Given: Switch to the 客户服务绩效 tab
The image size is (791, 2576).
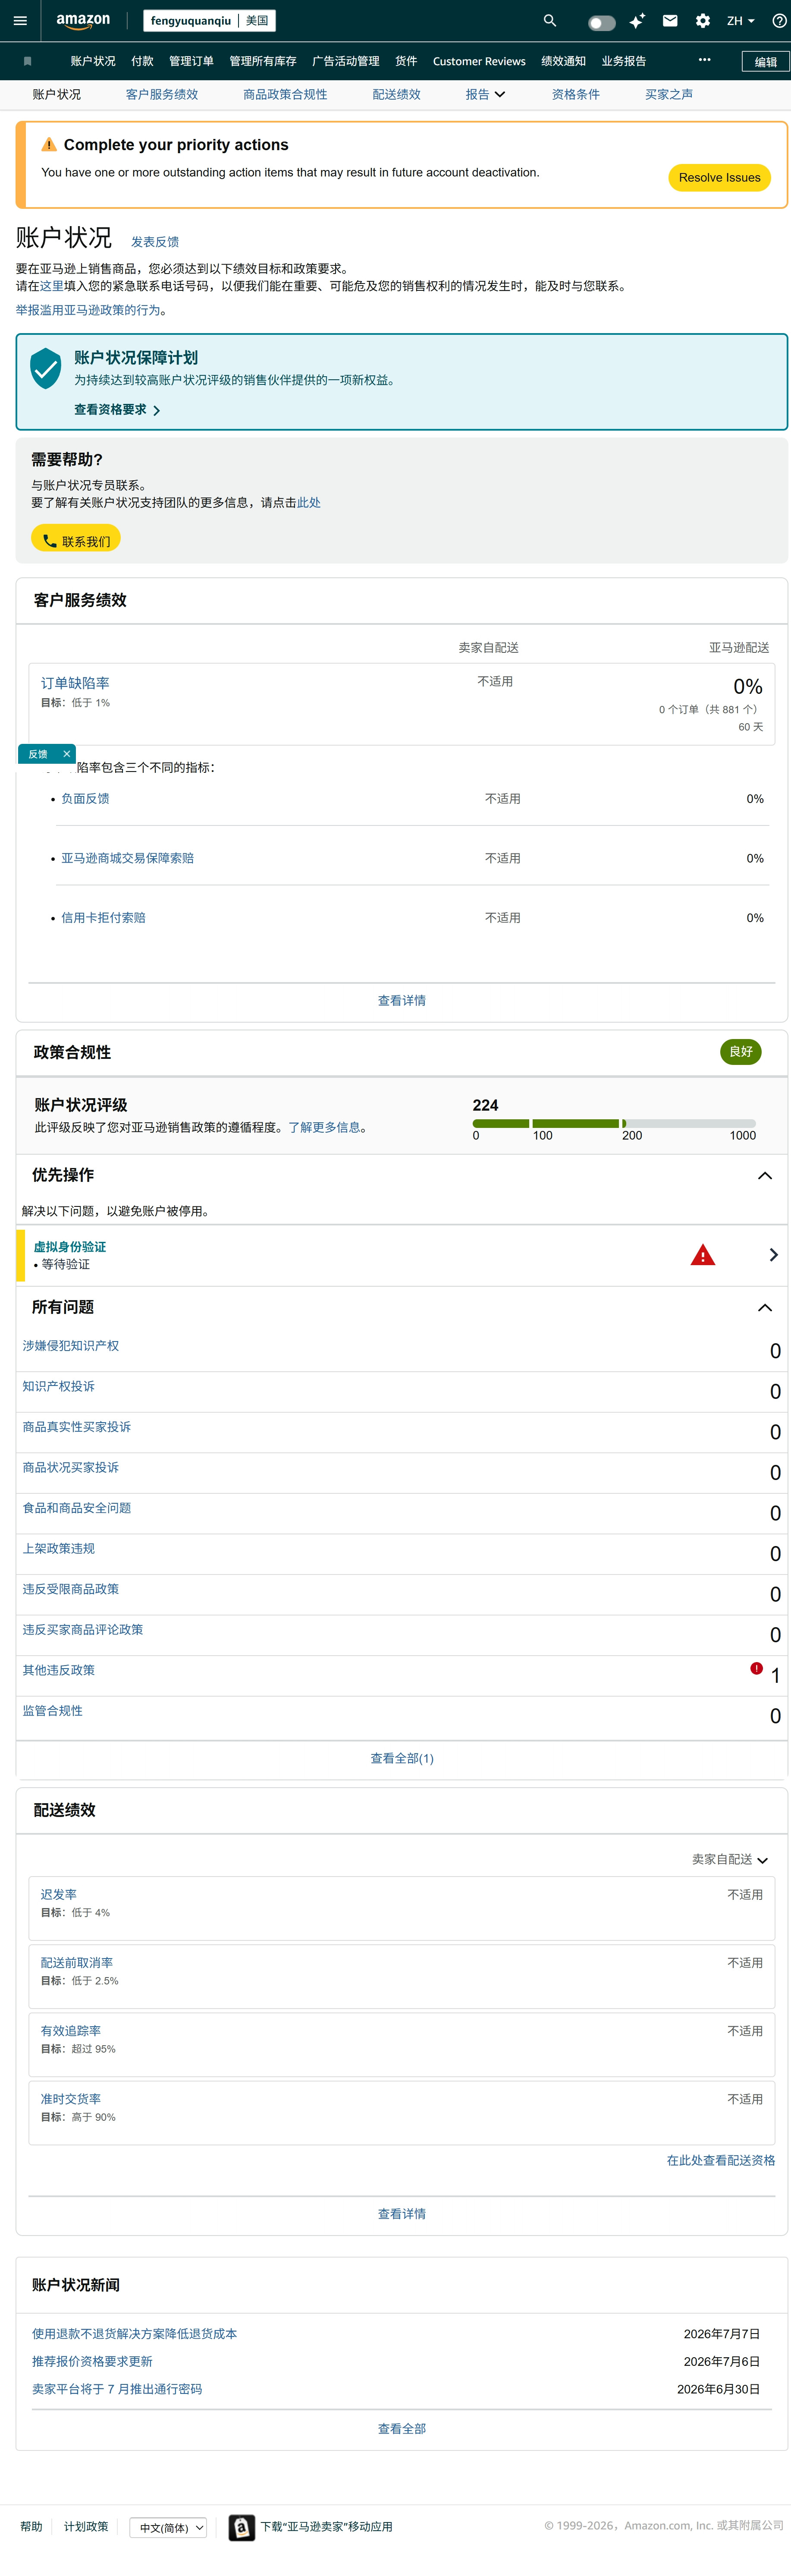Looking at the screenshot, I should pyautogui.click(x=162, y=94).
